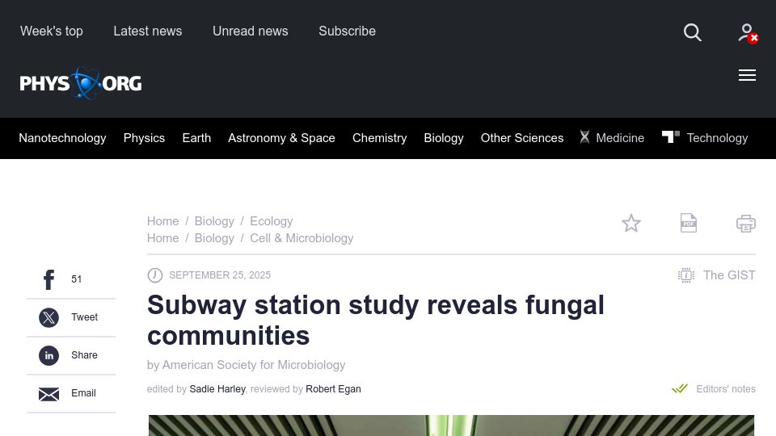
Task: Open editor Sadie Harley's profile
Action: click(217, 389)
